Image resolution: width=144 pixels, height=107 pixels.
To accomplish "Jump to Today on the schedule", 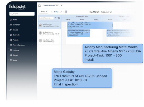I will point(56,12).
